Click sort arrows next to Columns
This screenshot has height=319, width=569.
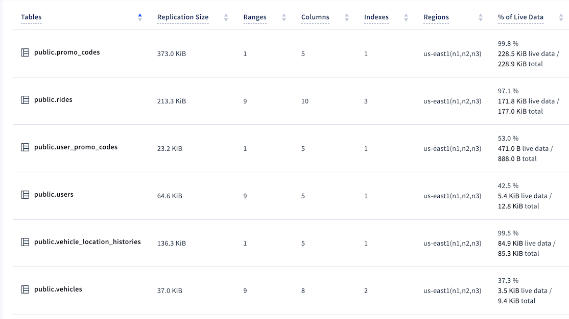point(347,17)
